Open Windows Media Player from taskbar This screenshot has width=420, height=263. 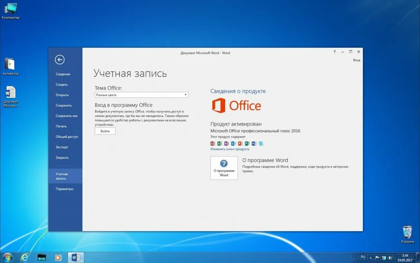coord(58,258)
